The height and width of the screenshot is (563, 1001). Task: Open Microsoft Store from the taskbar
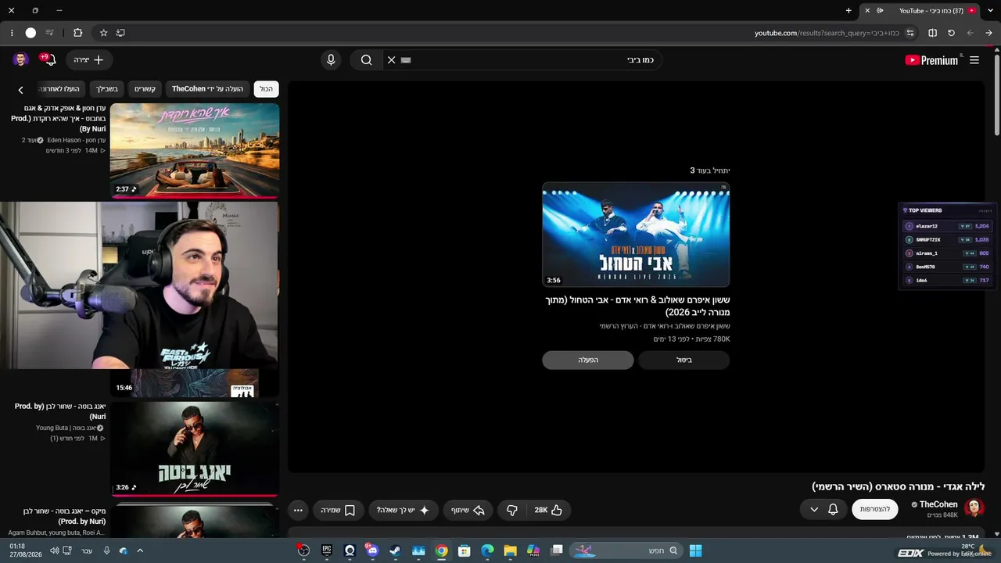(465, 550)
